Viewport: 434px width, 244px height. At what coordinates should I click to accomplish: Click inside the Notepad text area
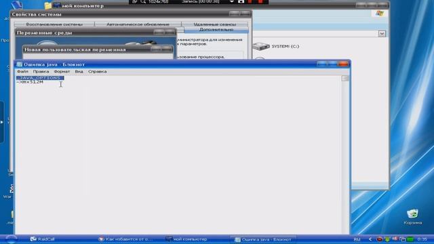[x=178, y=155]
